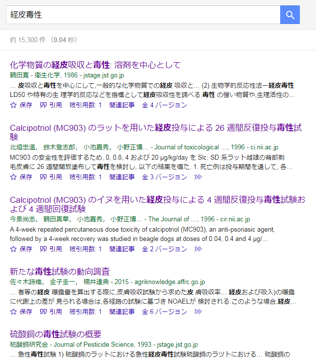316x358 pixels.
Task: Click author link 小池嘉秀 in イヌ result
Action: coord(90,219)
